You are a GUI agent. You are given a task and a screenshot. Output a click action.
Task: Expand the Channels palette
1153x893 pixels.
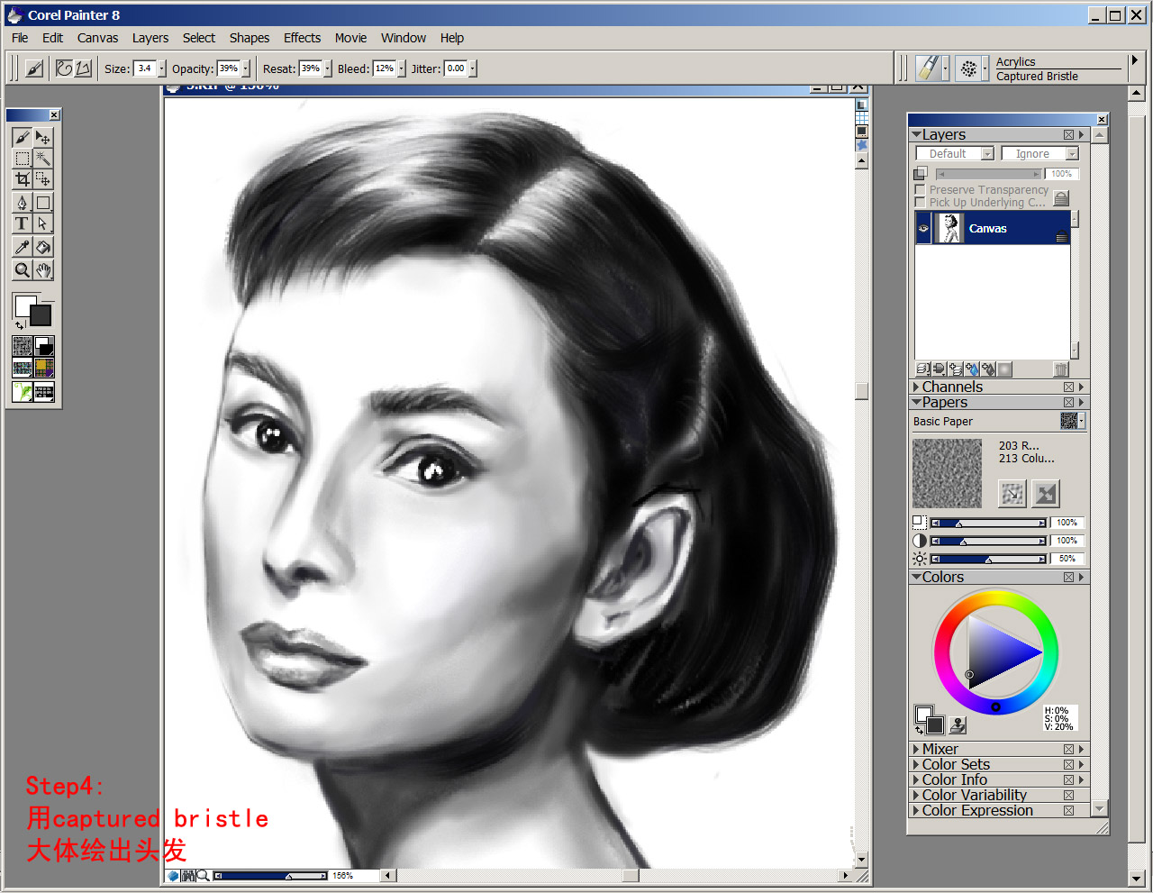(916, 387)
